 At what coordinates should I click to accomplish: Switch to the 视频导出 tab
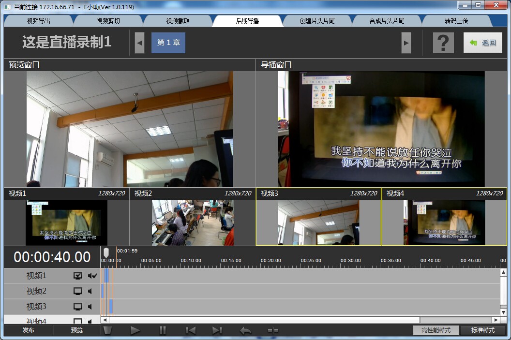(38, 21)
